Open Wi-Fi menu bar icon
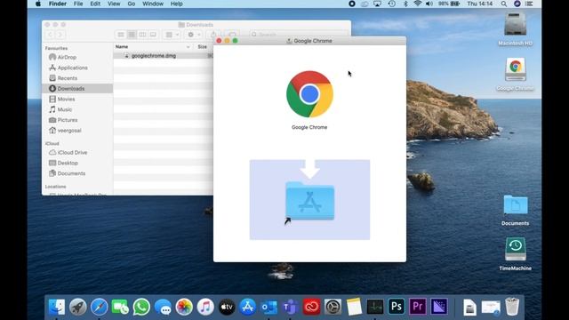 418,4
